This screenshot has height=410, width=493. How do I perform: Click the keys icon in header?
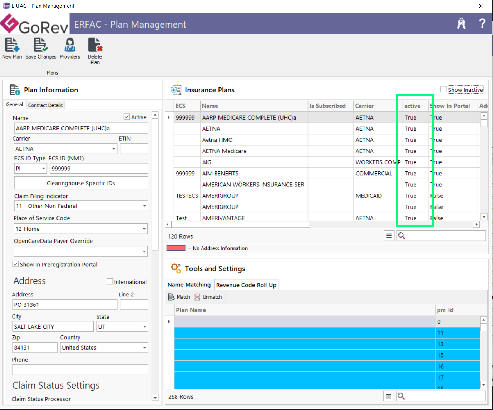coord(462,24)
